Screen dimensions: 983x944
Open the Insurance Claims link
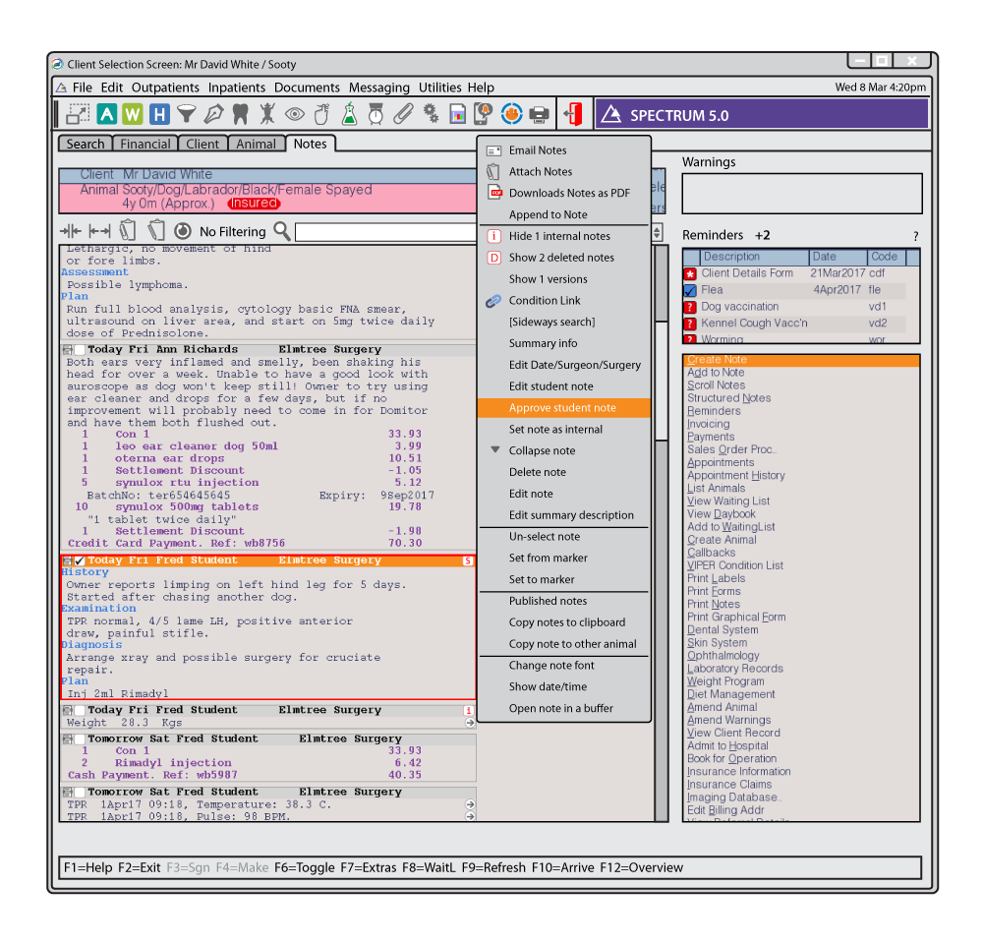728,785
